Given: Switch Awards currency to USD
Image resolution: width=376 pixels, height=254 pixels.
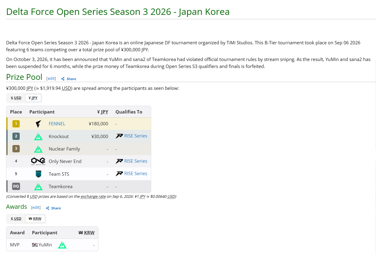Looking at the screenshot, I should (16, 219).
